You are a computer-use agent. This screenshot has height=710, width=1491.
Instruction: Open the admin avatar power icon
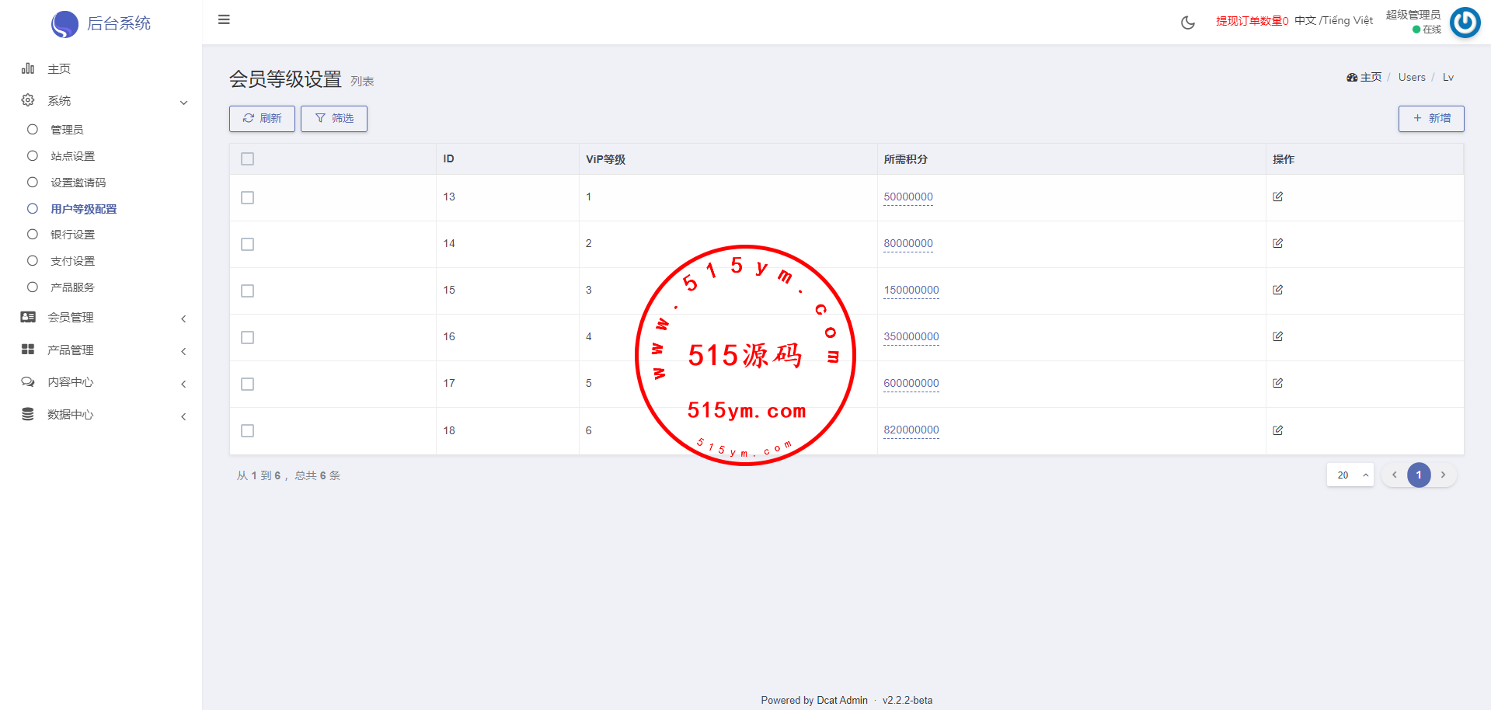pyautogui.click(x=1465, y=23)
